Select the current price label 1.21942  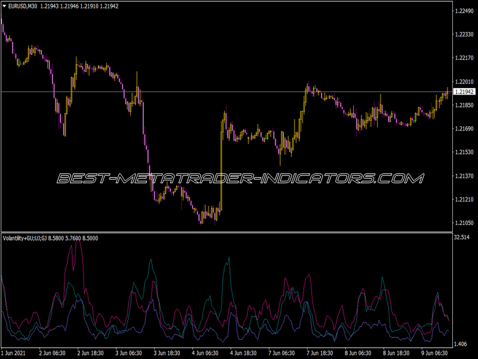464,92
